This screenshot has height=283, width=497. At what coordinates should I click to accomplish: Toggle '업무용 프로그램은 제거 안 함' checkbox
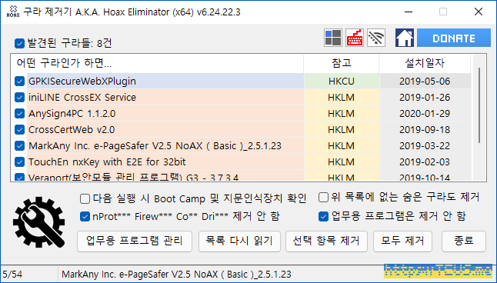pyautogui.click(x=323, y=217)
